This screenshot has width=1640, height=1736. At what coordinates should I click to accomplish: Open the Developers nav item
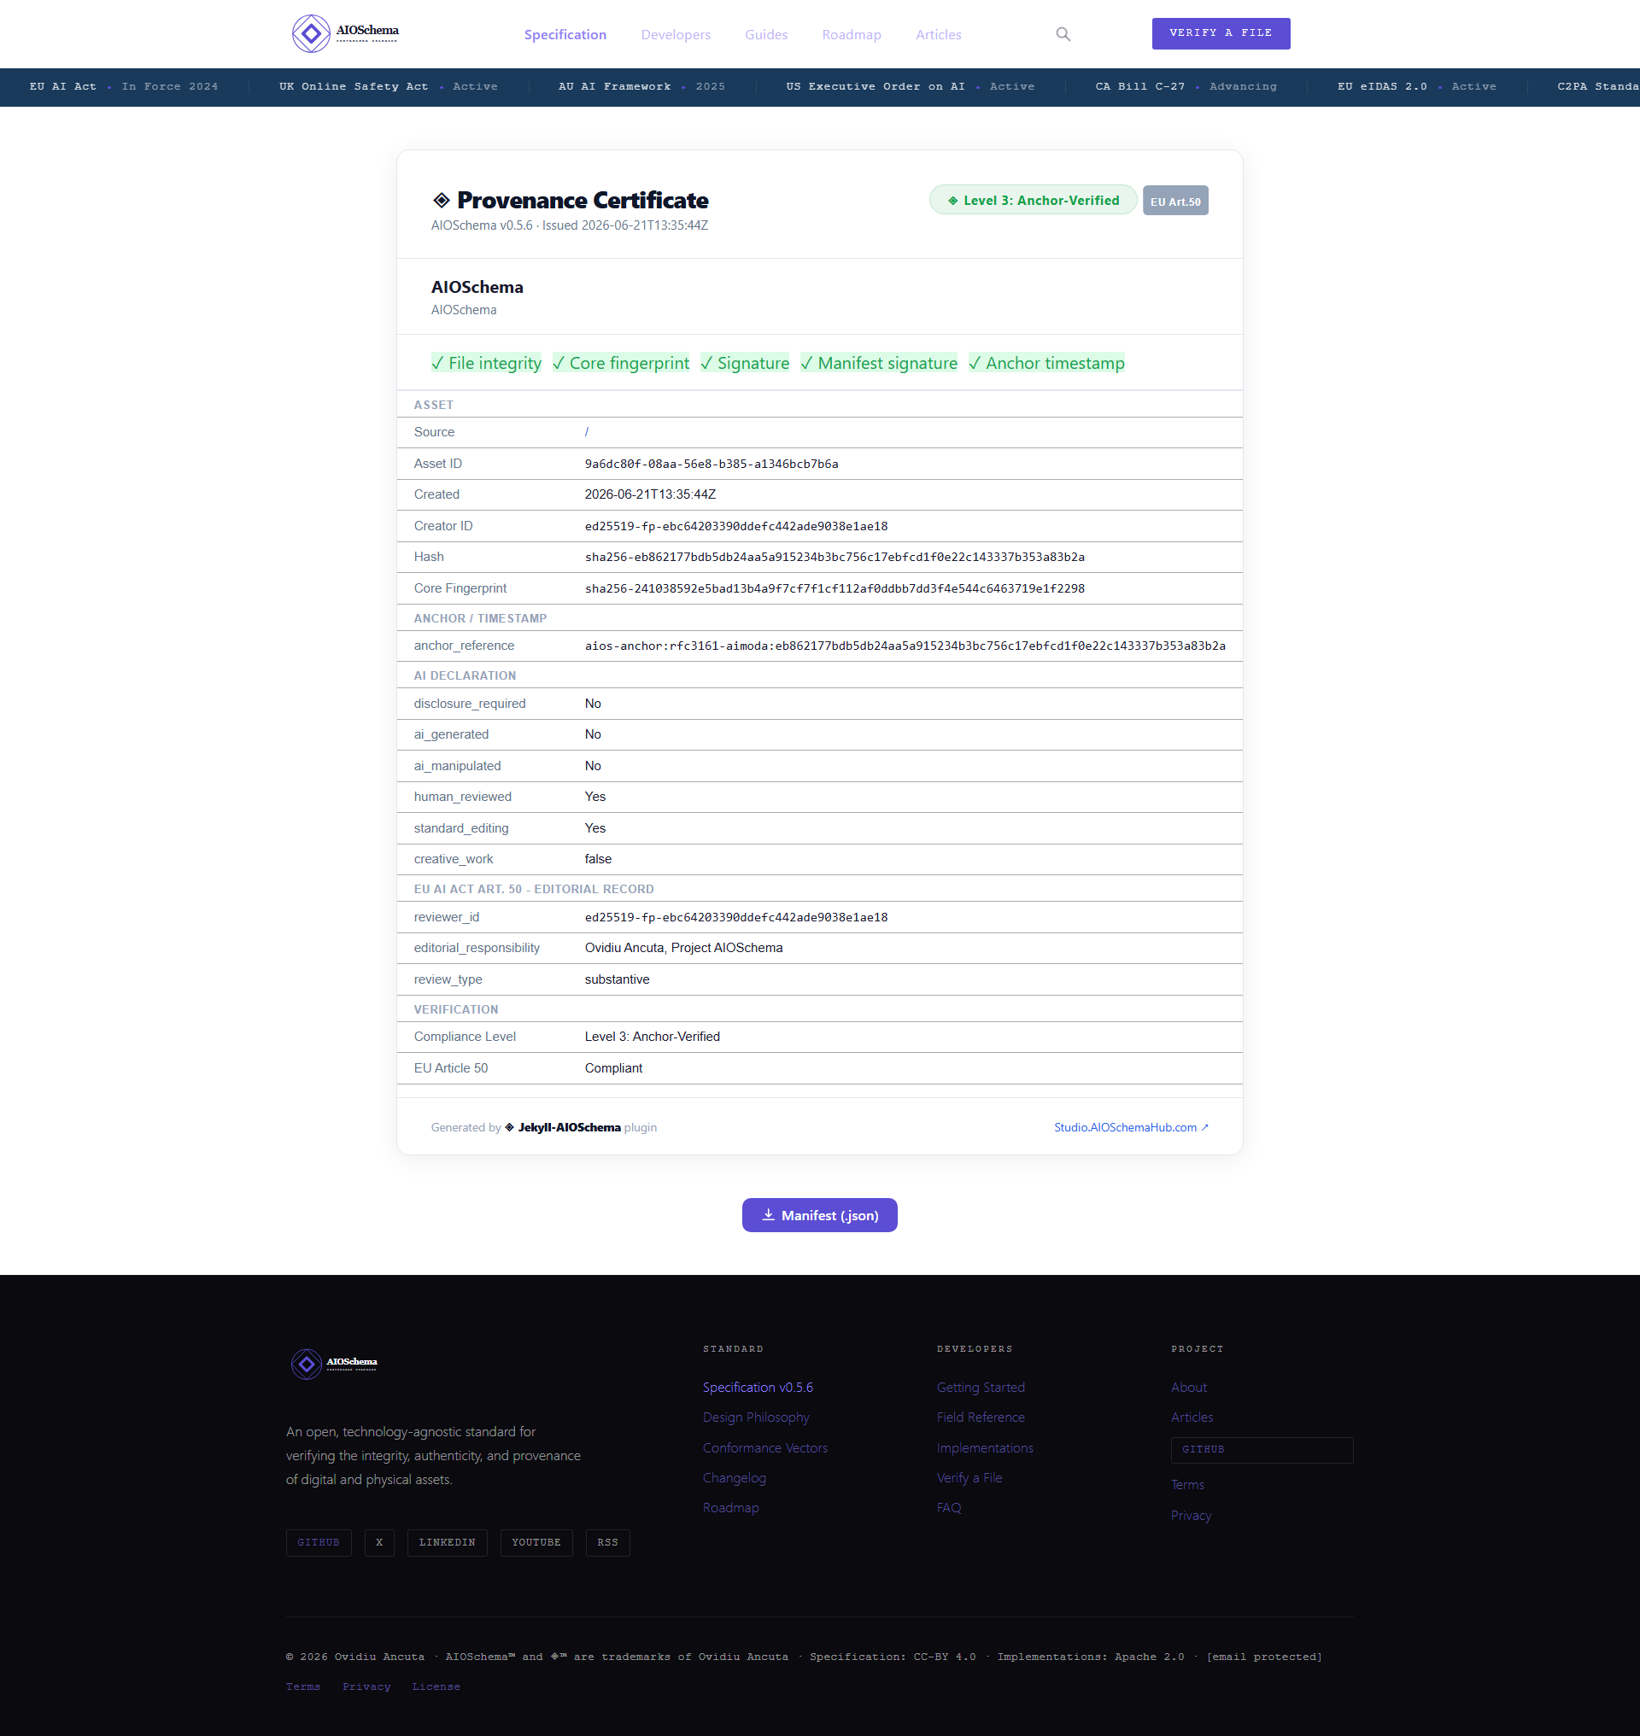(x=676, y=34)
